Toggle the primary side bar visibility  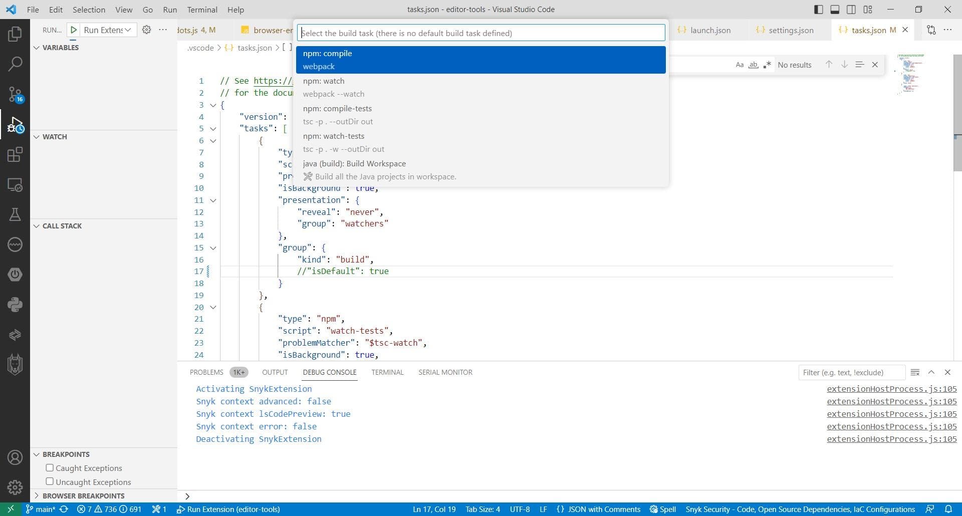[818, 10]
